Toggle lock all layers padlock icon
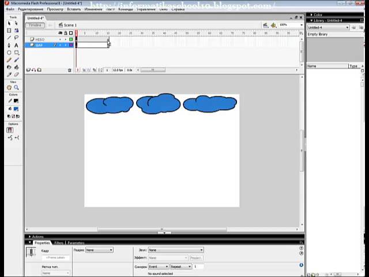 [66, 33]
